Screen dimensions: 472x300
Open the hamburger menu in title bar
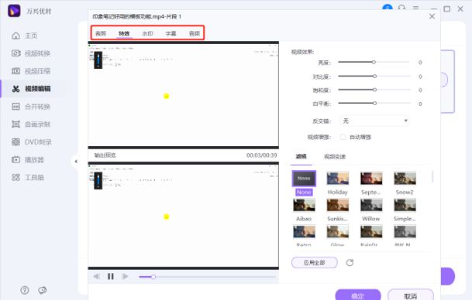416,9
